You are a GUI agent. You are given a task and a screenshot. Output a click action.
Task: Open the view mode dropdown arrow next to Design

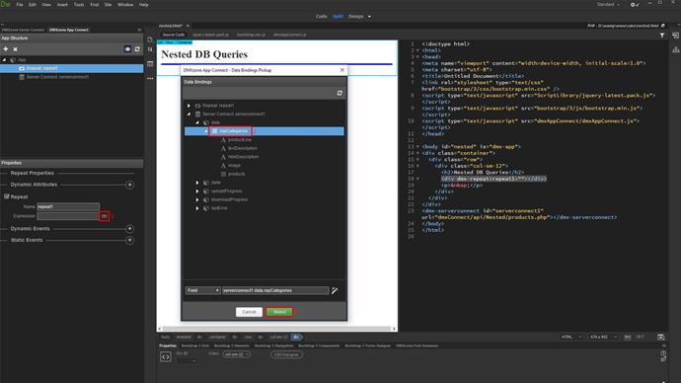pos(369,17)
